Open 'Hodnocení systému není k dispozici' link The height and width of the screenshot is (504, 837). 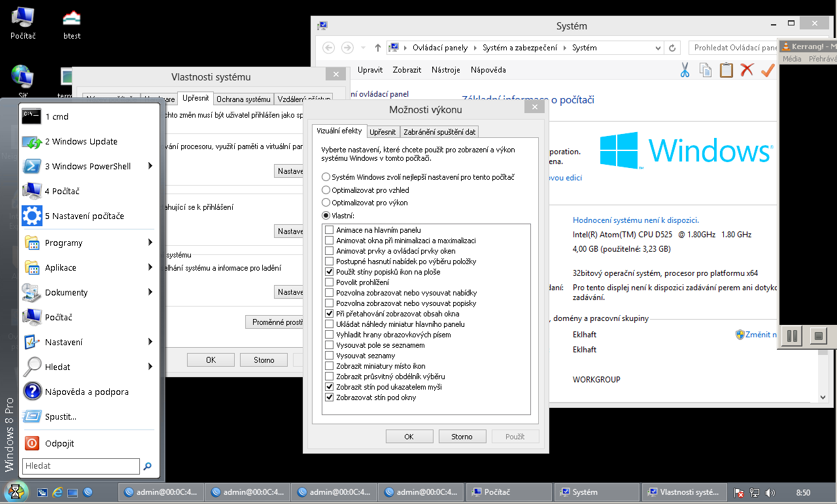[x=636, y=220]
